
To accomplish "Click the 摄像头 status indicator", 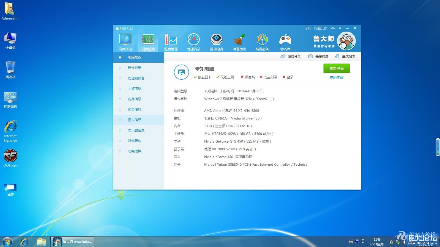I will 248,77.
